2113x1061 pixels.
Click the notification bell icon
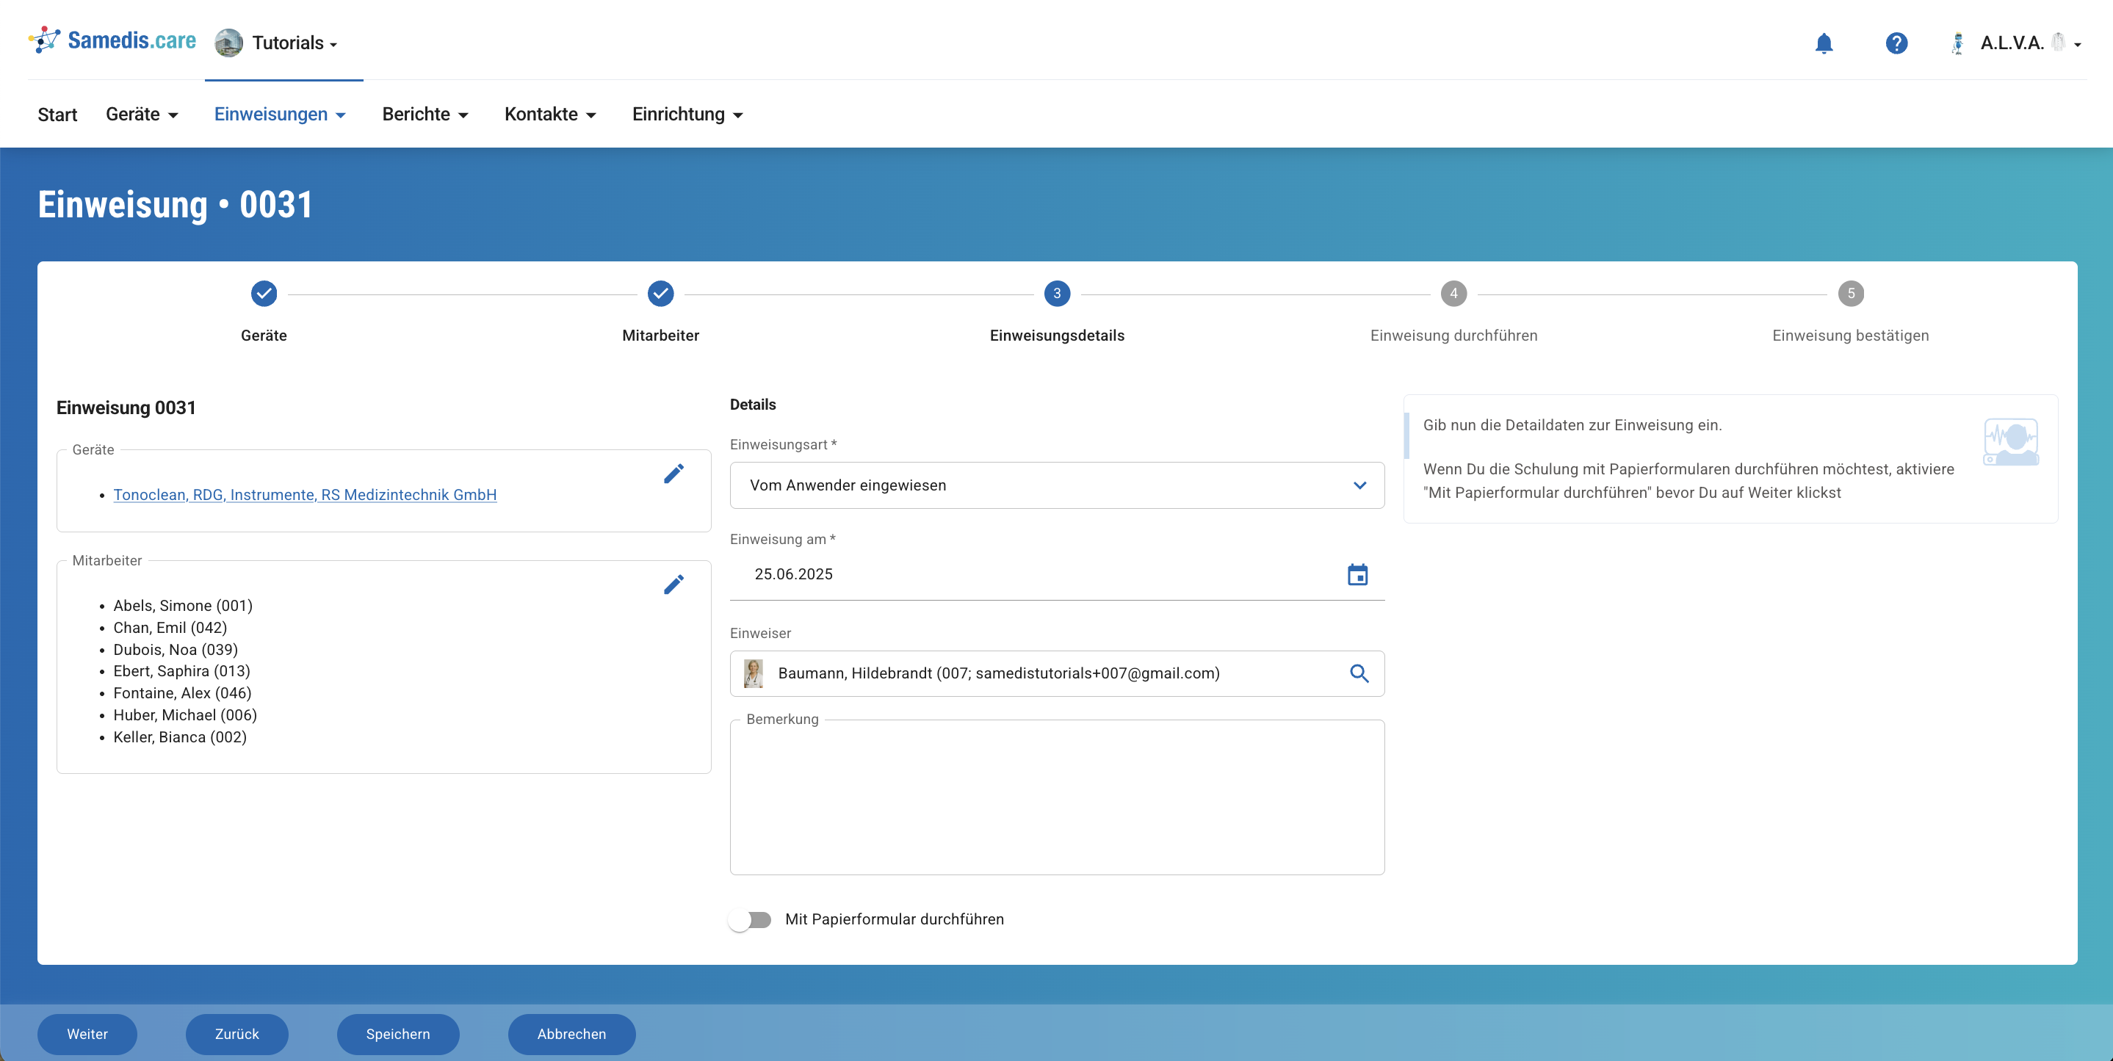(1824, 43)
